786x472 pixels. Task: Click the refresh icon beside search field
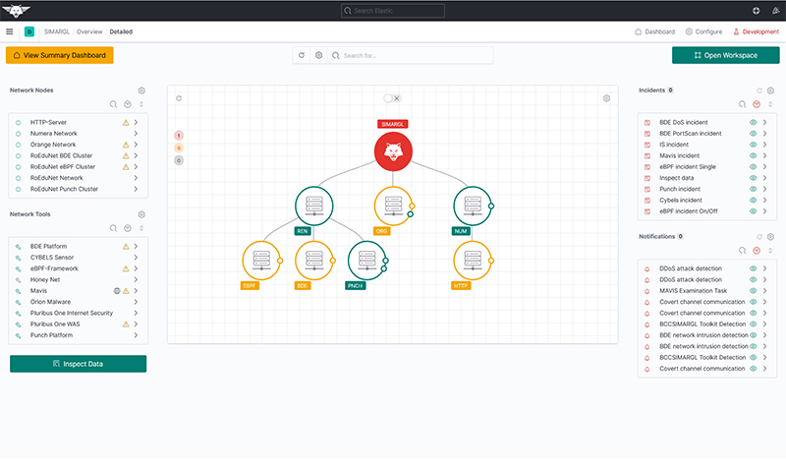pos(302,55)
